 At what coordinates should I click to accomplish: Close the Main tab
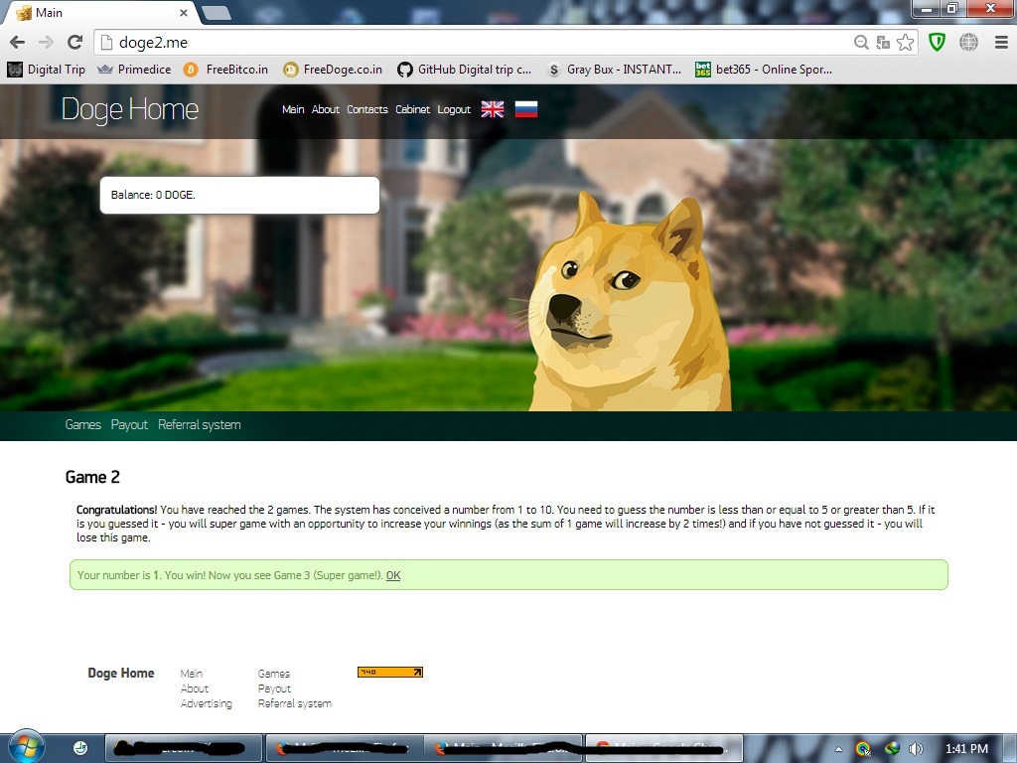click(184, 13)
